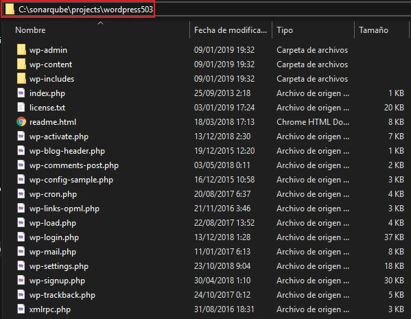
Task: Click the license.txt text file icon
Action: pos(21,107)
